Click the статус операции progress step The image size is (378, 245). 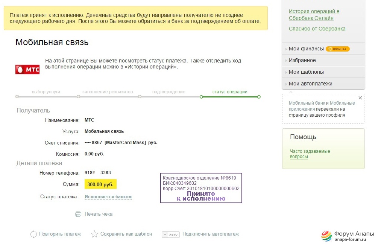230,92
